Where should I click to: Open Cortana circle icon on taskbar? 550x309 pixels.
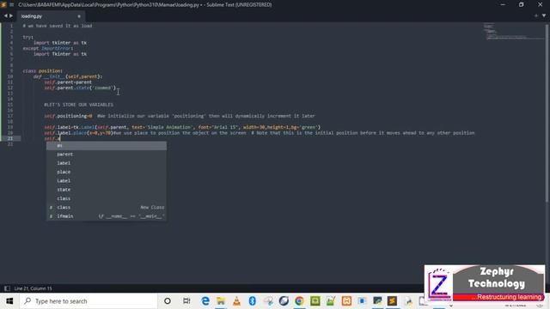pos(168,301)
